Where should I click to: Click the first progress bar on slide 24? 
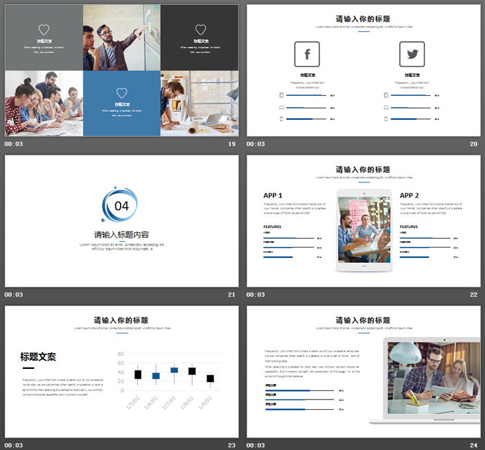click(299, 390)
